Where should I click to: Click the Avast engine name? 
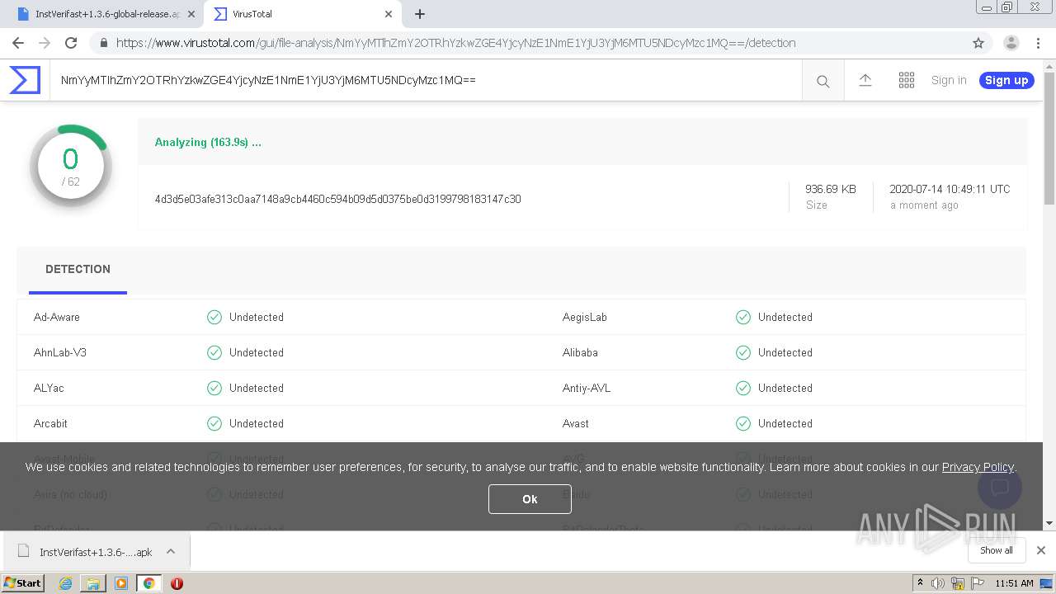pyautogui.click(x=576, y=423)
